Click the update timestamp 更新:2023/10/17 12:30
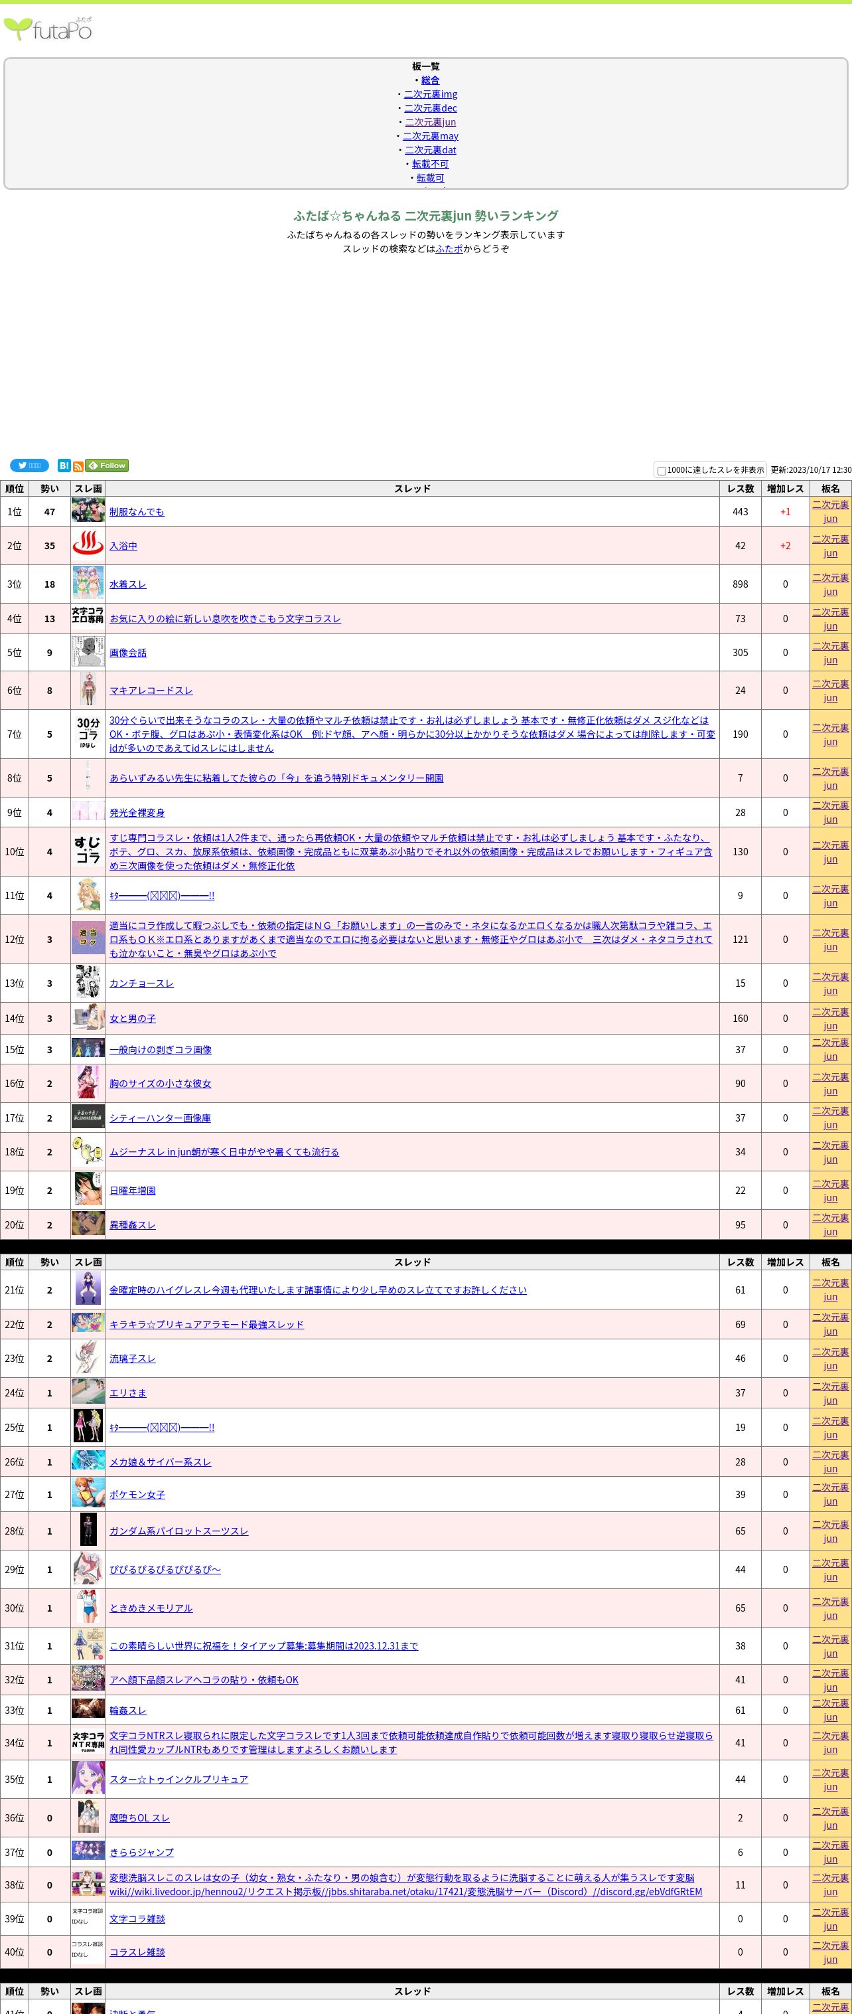Image resolution: width=852 pixels, height=2014 pixels. coord(811,470)
